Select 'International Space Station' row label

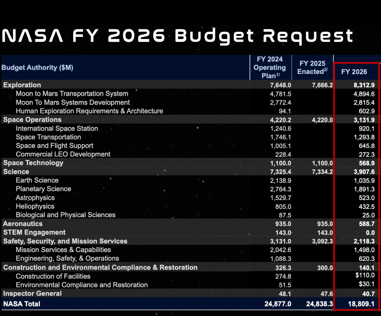pos(57,129)
